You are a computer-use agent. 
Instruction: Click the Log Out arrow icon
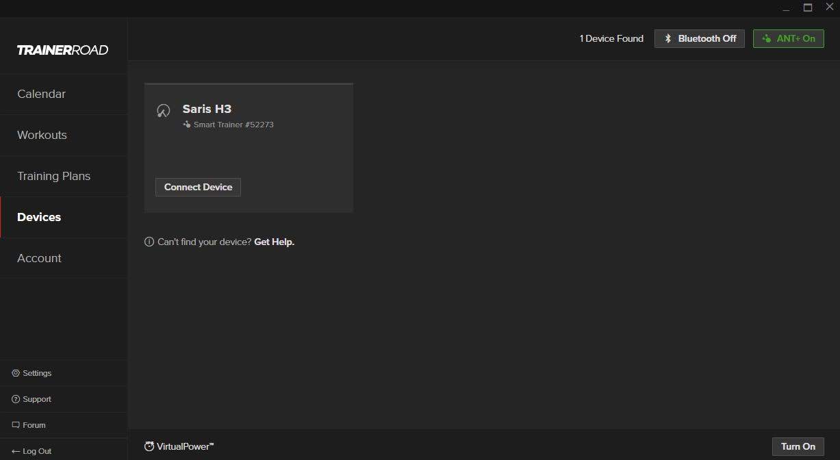[16, 451]
